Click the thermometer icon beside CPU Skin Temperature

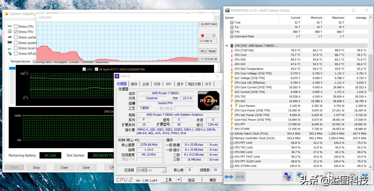tap(232, 69)
